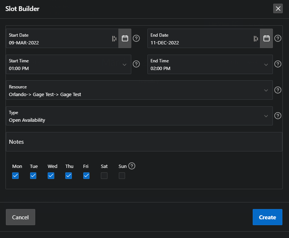
Task: Click the Create button
Action: 267,217
